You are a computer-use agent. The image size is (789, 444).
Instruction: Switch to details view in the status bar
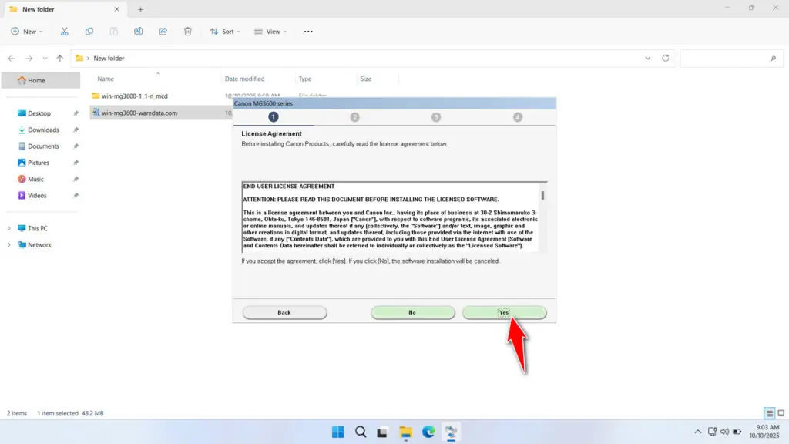pyautogui.click(x=768, y=412)
